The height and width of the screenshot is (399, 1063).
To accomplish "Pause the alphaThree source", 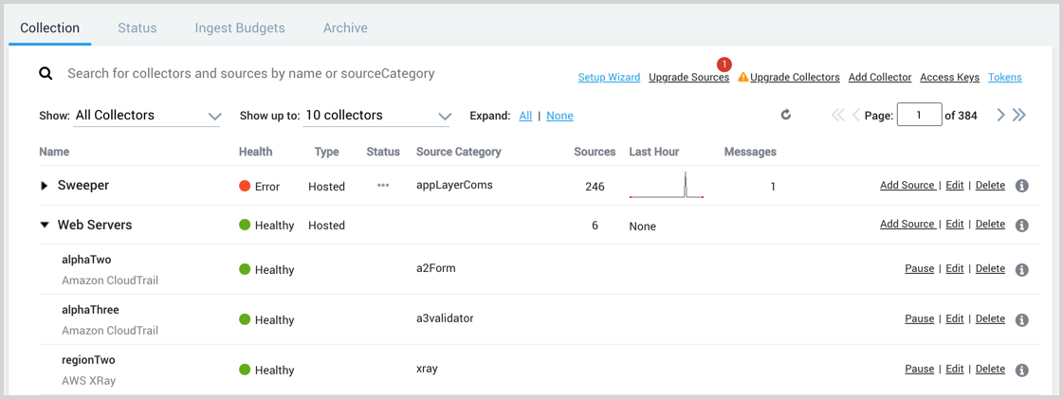I will coord(919,319).
